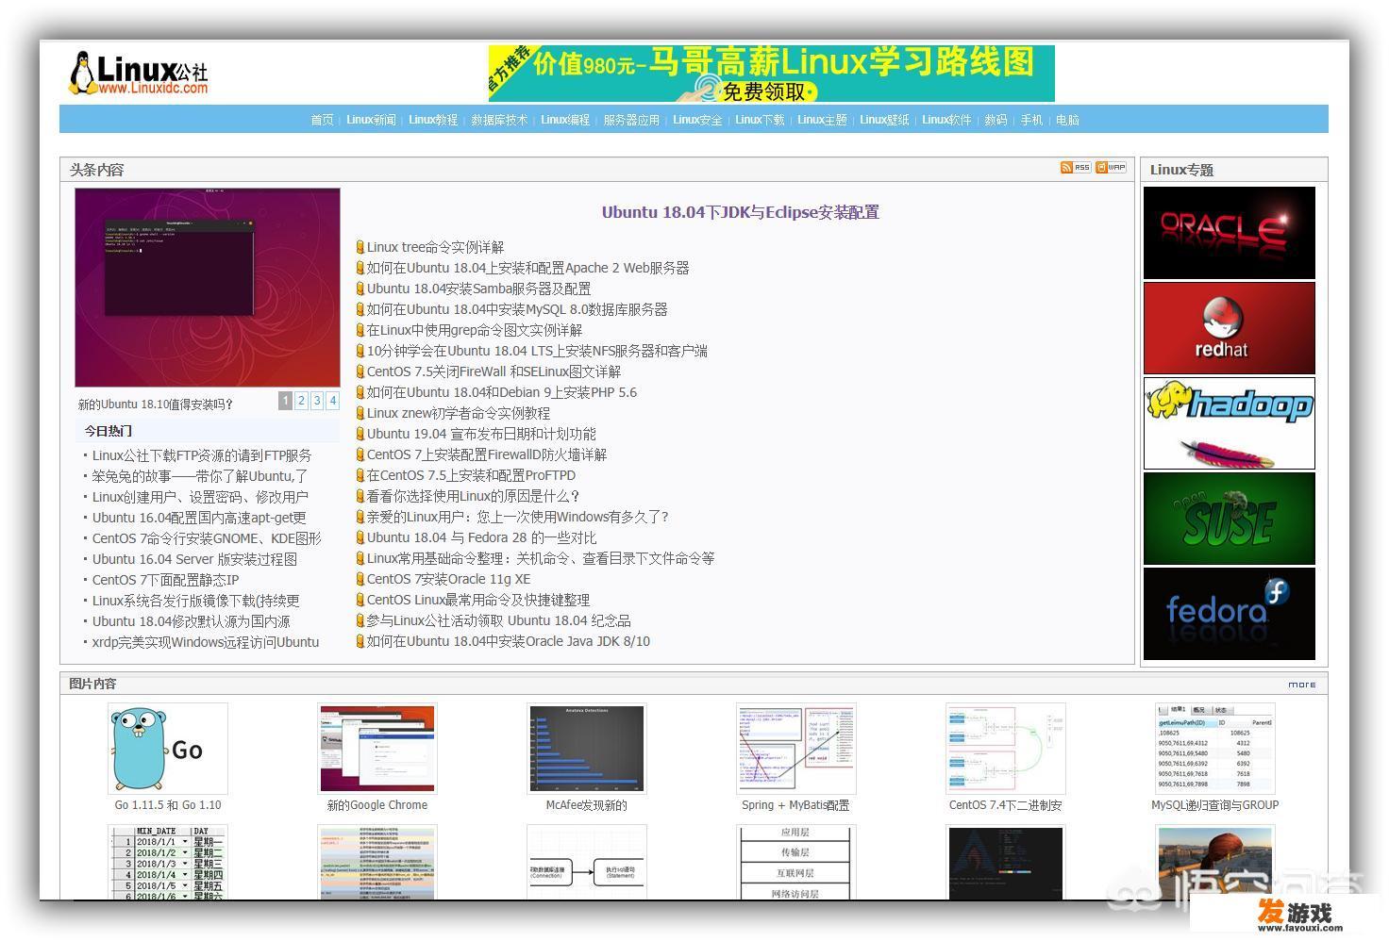This screenshot has height=941, width=1389.
Task: Open hot item xrdp完美实现Windows远程访问Ubuntu
Action: [x=206, y=642]
